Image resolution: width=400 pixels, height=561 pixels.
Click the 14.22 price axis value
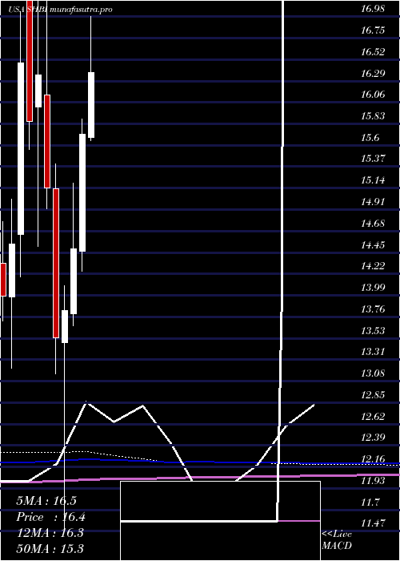[x=373, y=266]
